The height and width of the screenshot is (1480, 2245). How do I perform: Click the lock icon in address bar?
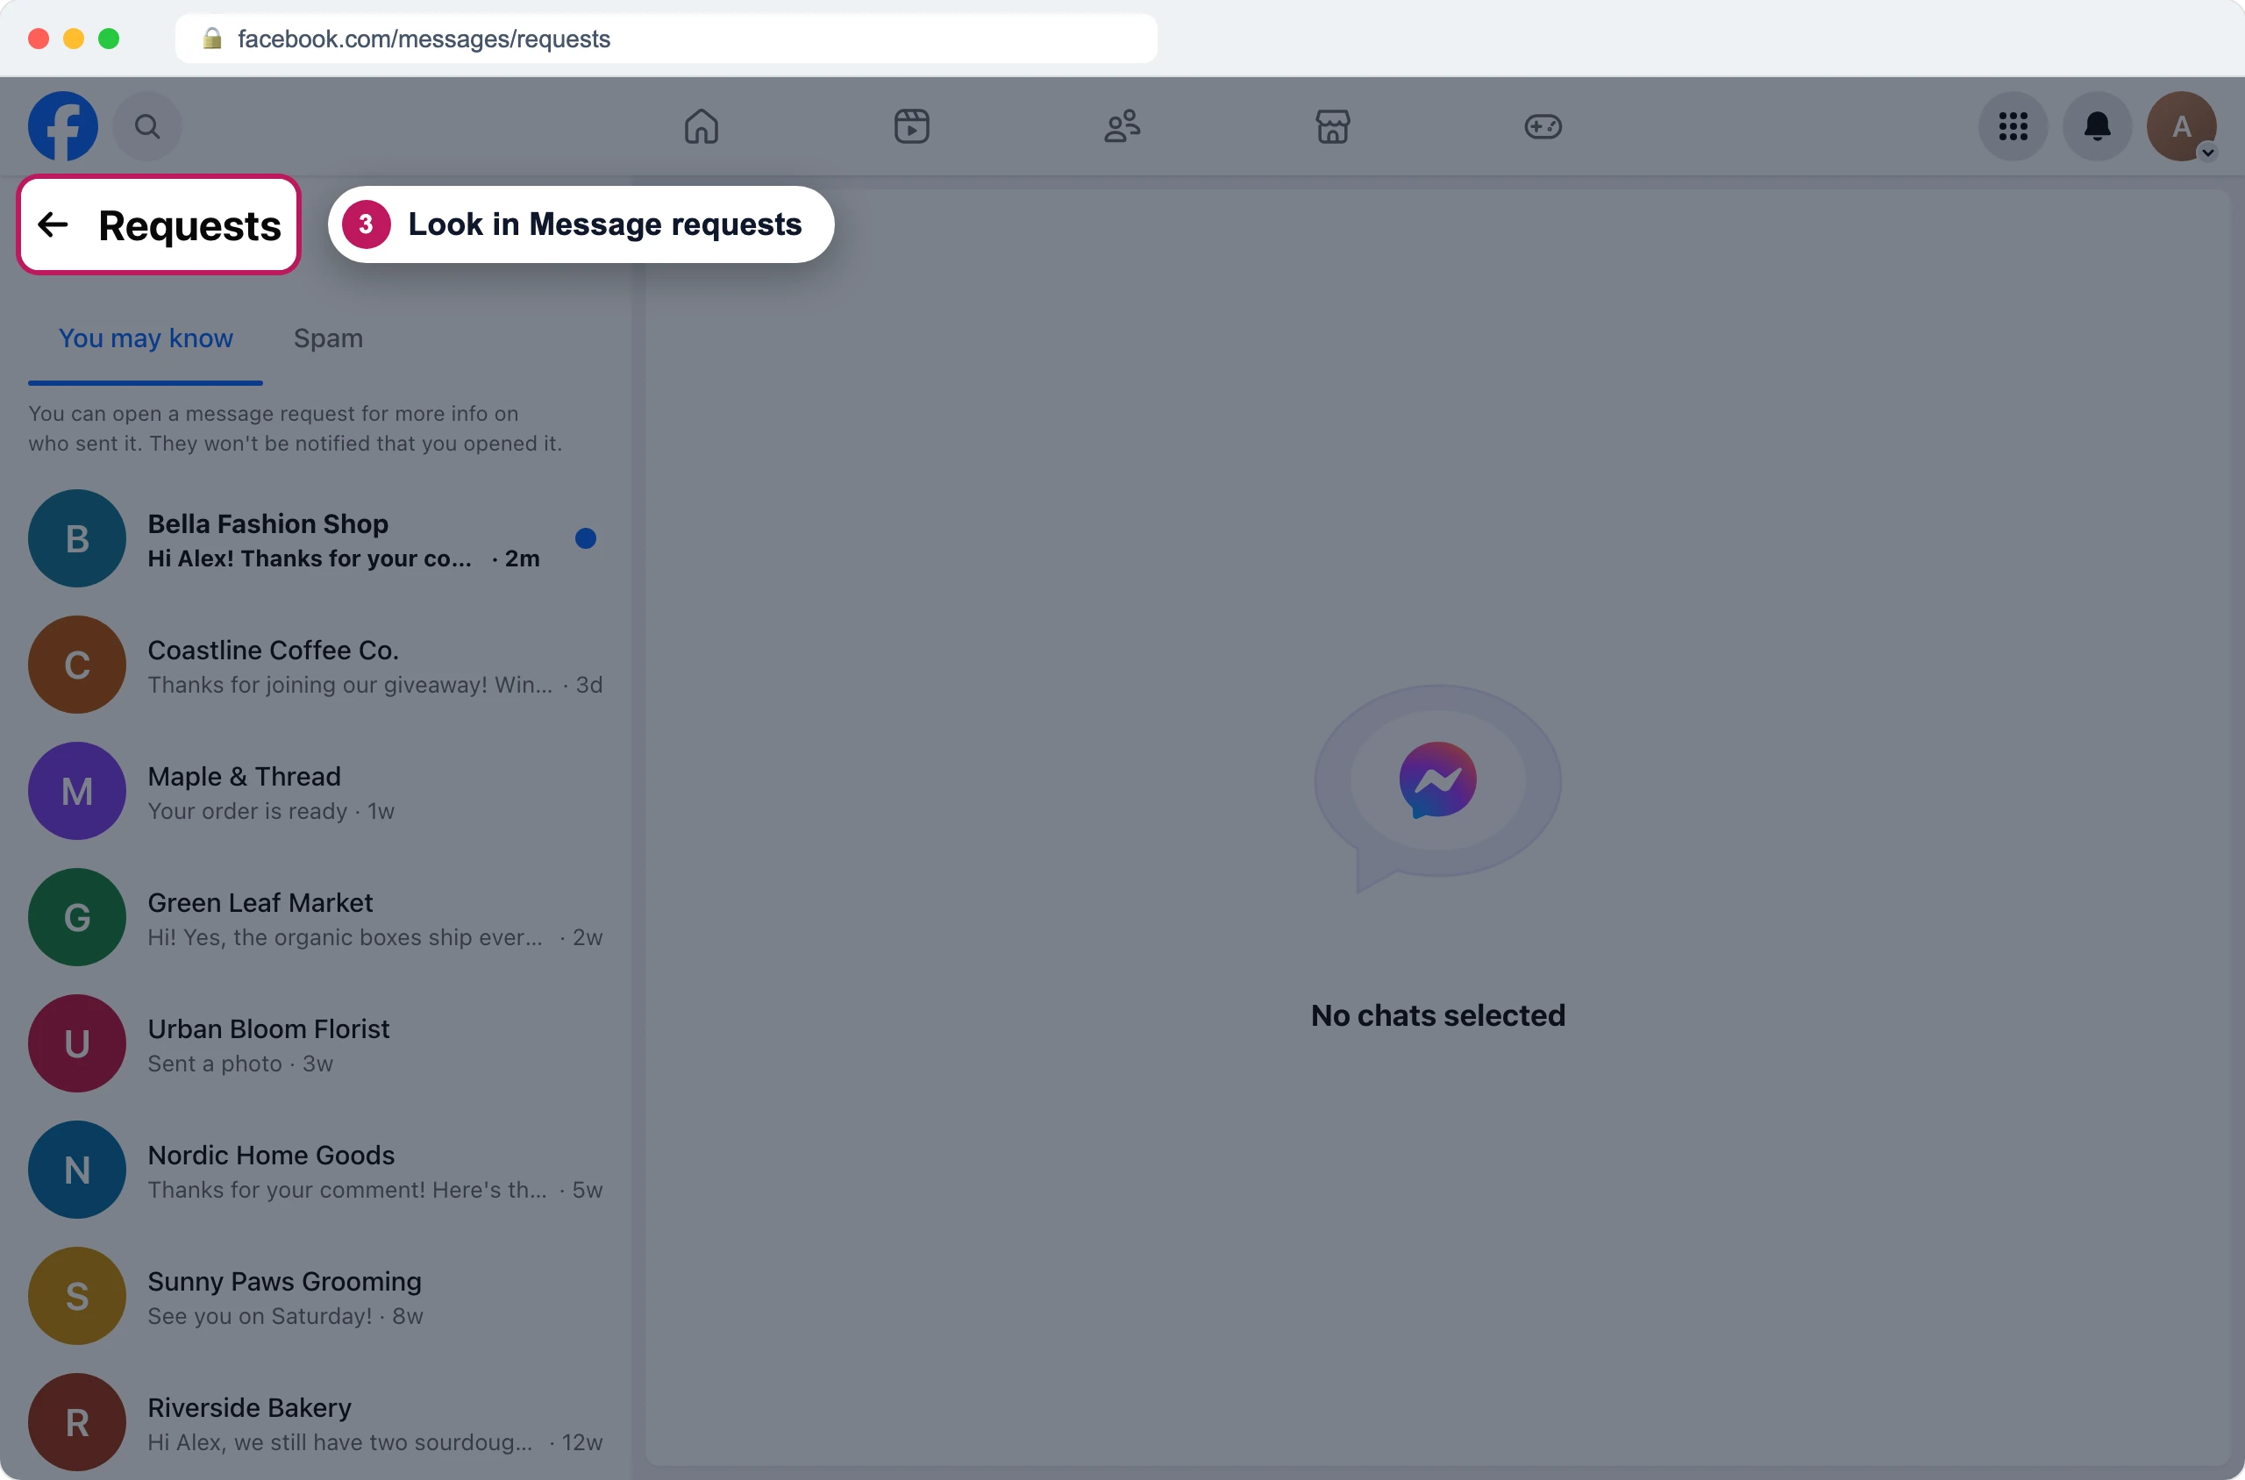[x=212, y=38]
